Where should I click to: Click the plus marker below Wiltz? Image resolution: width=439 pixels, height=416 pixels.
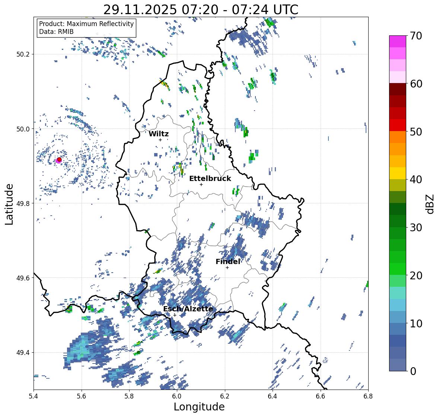(160, 140)
